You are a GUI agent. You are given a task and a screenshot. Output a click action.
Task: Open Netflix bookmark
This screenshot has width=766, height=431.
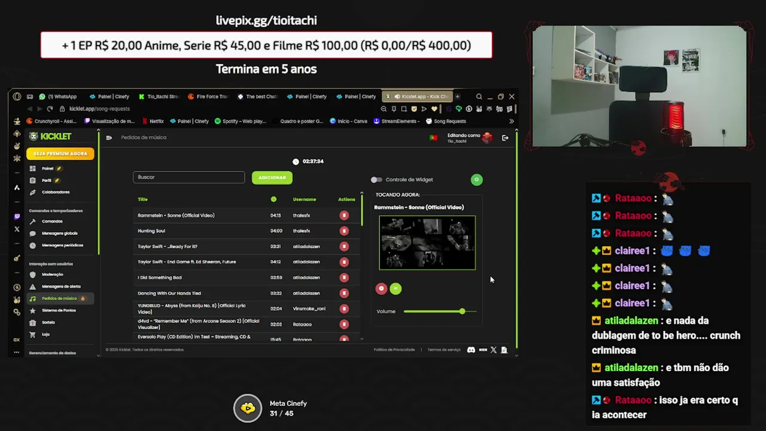[153, 121]
